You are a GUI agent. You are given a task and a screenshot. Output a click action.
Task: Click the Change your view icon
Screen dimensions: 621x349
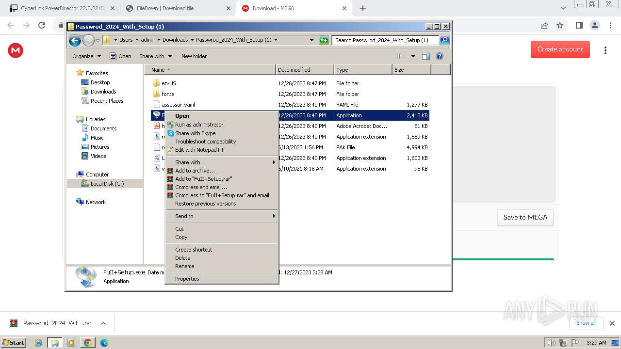(x=401, y=56)
